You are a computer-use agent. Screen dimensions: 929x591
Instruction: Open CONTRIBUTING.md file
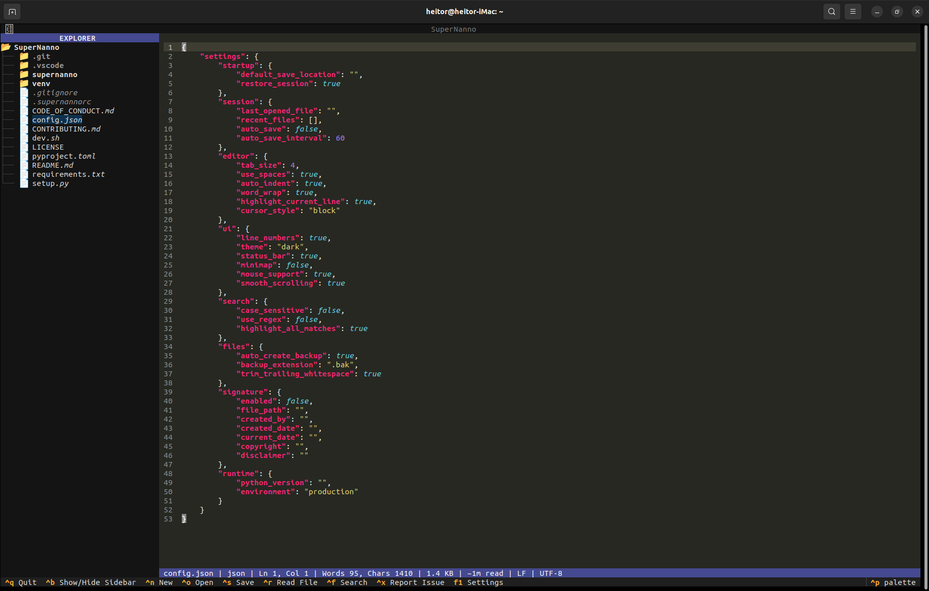pyautogui.click(x=66, y=129)
